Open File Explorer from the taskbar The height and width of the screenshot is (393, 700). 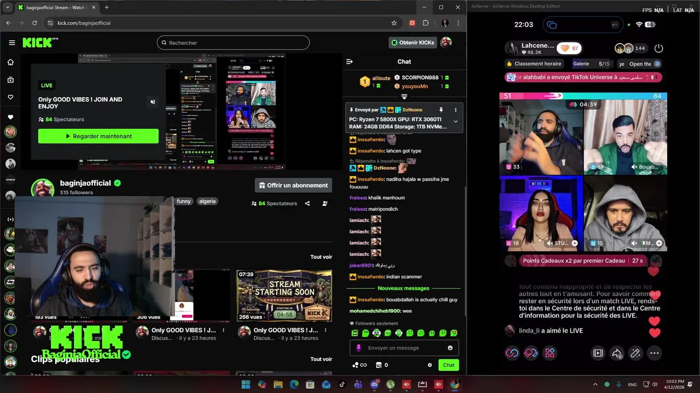point(278,384)
